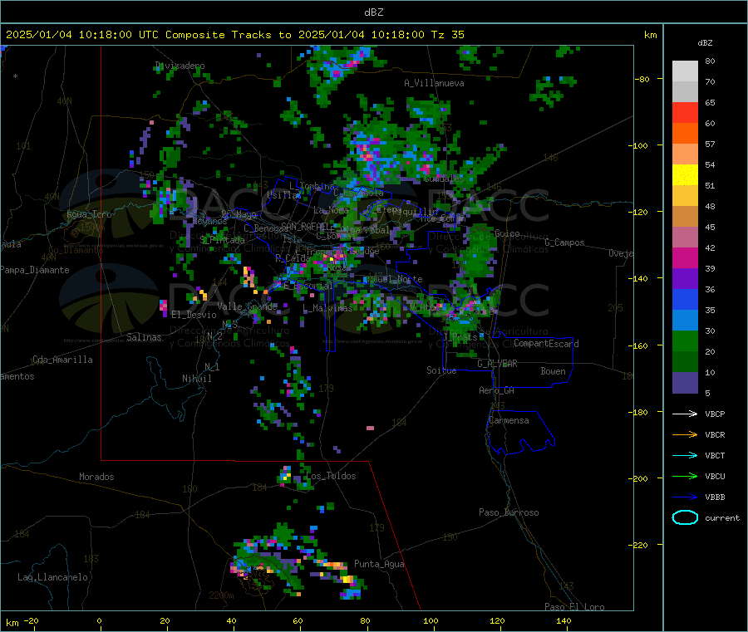
Task: Click the 'G_Campos' map label
Action: [x=564, y=243]
